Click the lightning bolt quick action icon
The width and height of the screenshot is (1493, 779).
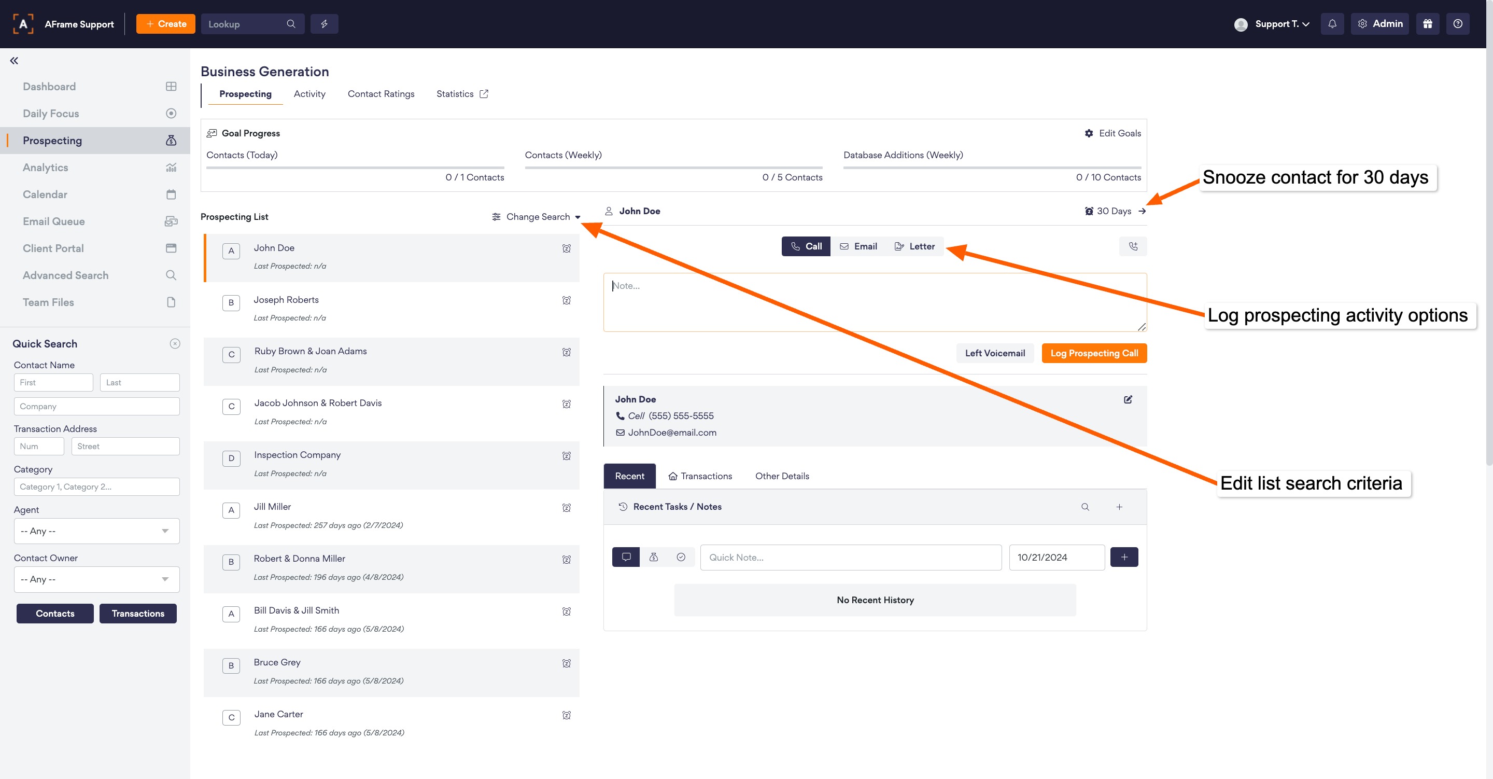(x=324, y=24)
